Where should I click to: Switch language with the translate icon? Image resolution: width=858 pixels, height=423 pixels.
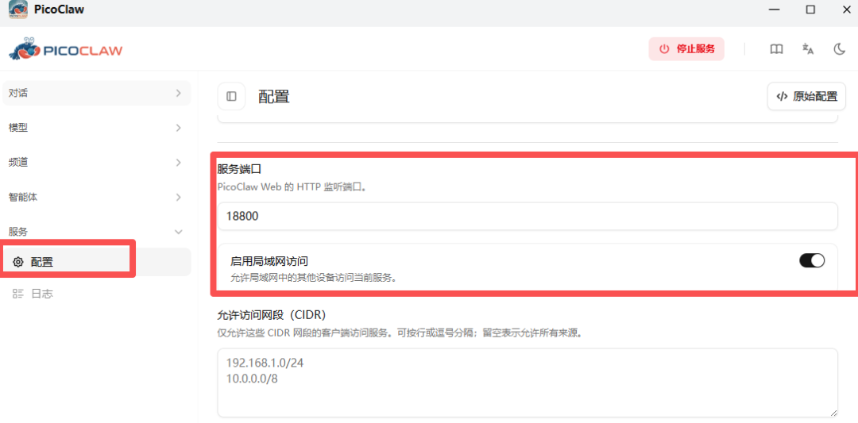click(x=808, y=49)
